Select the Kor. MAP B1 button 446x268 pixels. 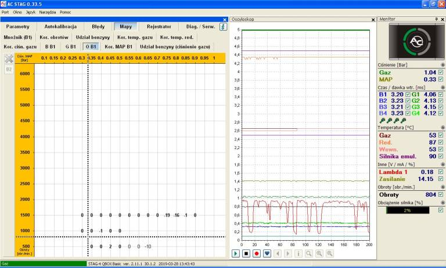click(118, 46)
